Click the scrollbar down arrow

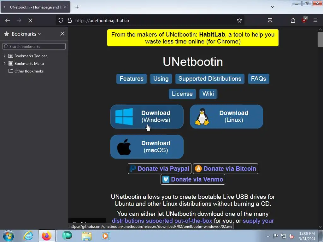click(320, 227)
